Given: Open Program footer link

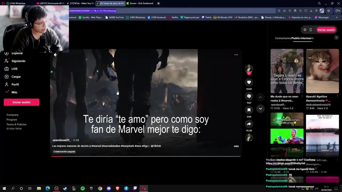Looking at the screenshot, I should [x=12, y=120].
